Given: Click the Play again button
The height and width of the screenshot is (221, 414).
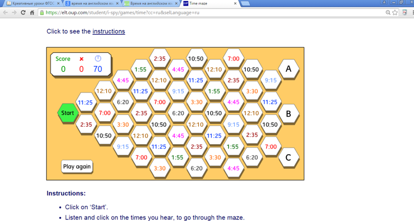Looking at the screenshot, I should point(77,167).
